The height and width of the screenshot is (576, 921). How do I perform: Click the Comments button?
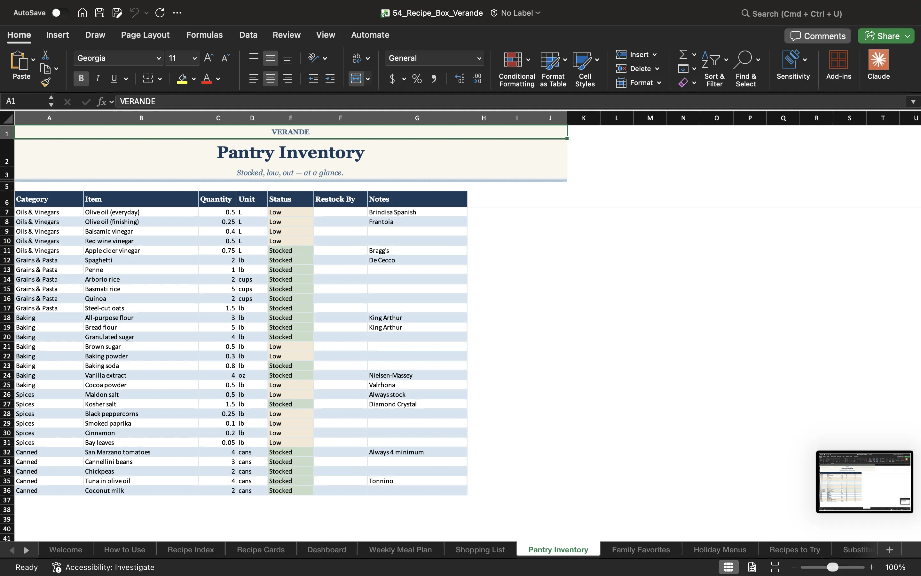pyautogui.click(x=817, y=36)
